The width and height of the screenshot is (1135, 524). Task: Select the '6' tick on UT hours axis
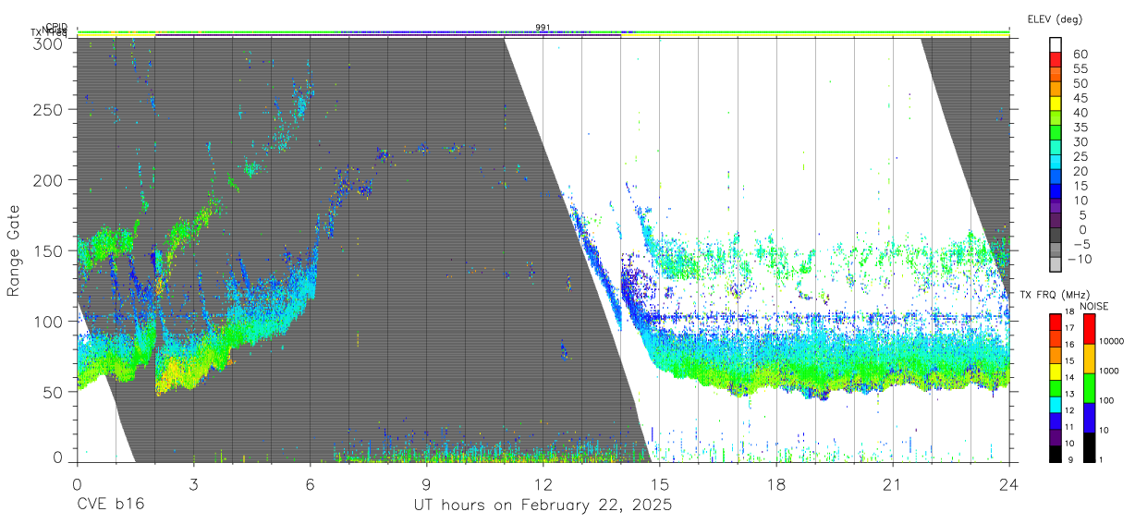310,483
